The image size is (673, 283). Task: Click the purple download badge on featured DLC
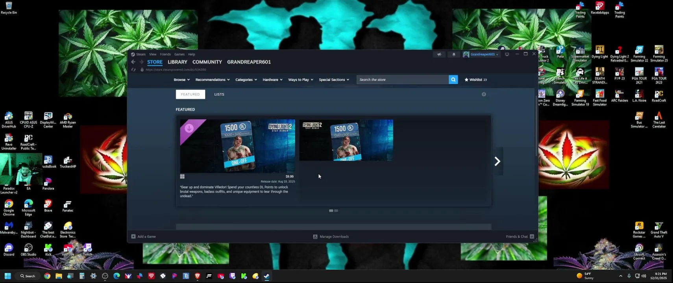(x=189, y=128)
